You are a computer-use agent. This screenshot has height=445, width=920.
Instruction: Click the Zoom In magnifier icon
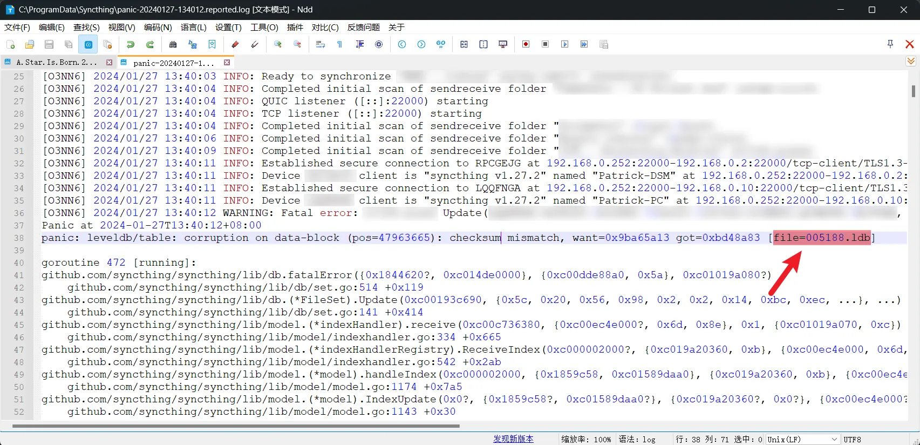coord(278,44)
